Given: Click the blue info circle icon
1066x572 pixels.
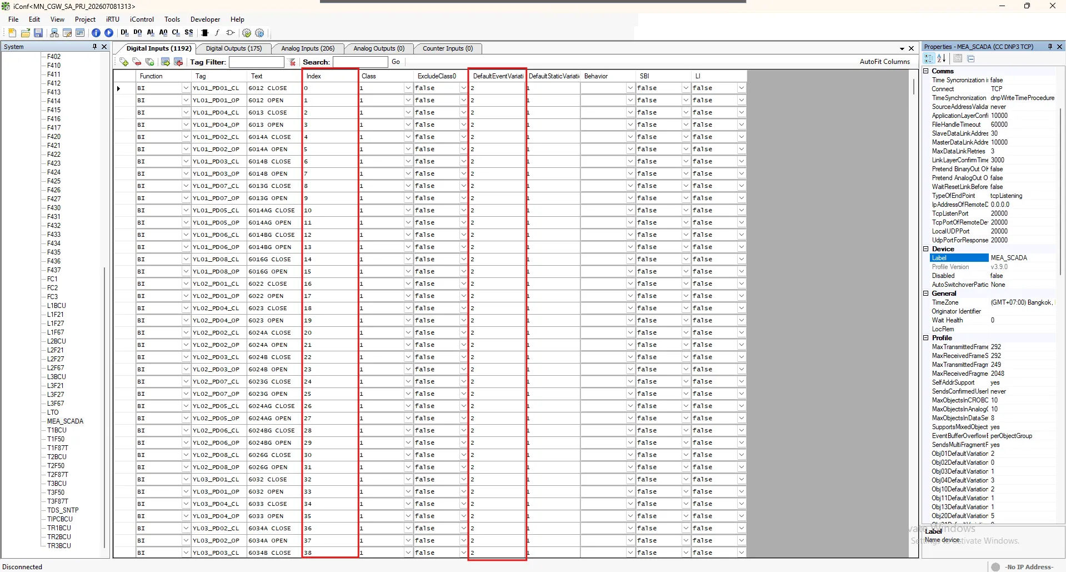Looking at the screenshot, I should pos(96,33).
